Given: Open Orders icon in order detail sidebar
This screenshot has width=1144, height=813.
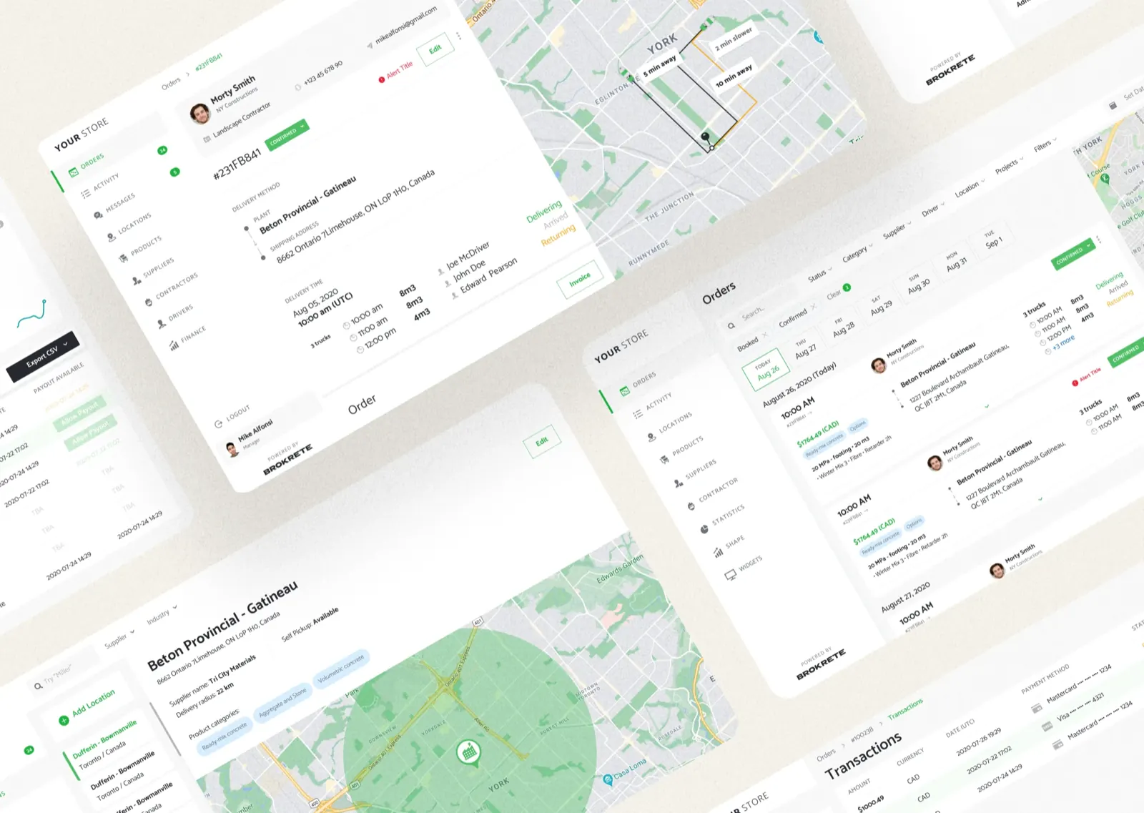Looking at the screenshot, I should pos(73,172).
